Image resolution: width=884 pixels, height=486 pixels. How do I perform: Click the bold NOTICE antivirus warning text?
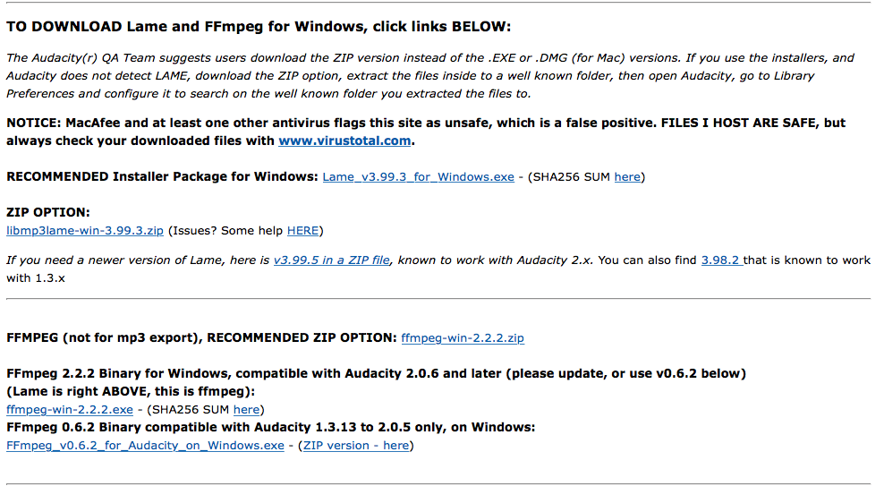(425, 123)
